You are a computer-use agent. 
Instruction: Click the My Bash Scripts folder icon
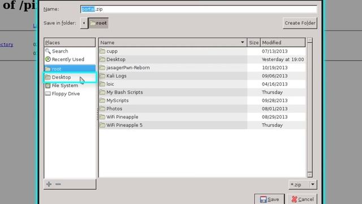point(102,92)
